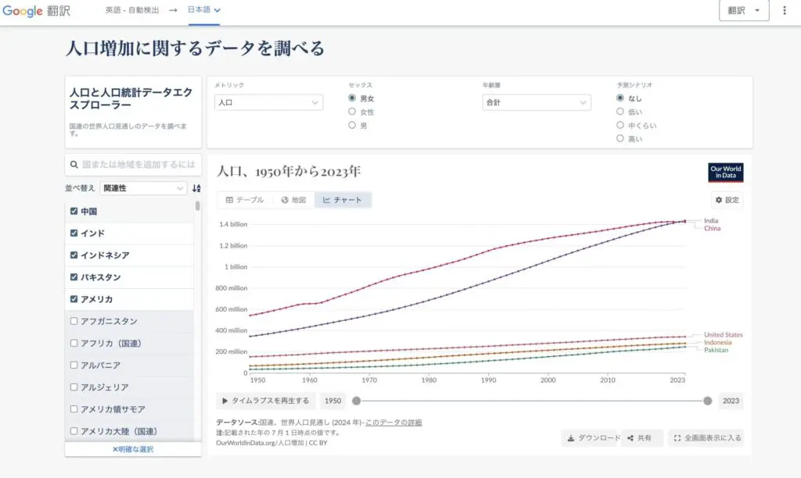
Task: Open the メトリック 人口 dropdown
Action: [x=268, y=102]
